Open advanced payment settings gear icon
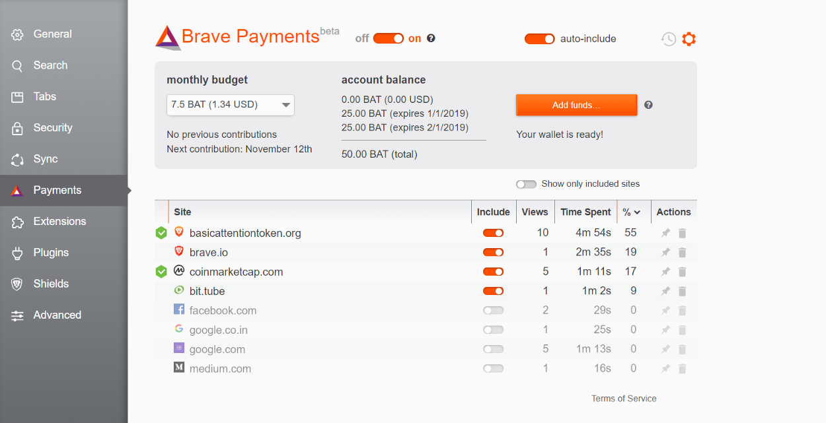The height and width of the screenshot is (423, 826). pos(689,39)
